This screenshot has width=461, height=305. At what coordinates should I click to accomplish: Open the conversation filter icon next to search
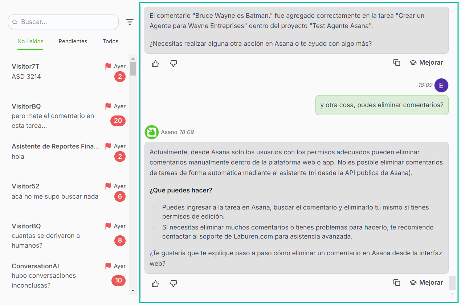coord(130,22)
